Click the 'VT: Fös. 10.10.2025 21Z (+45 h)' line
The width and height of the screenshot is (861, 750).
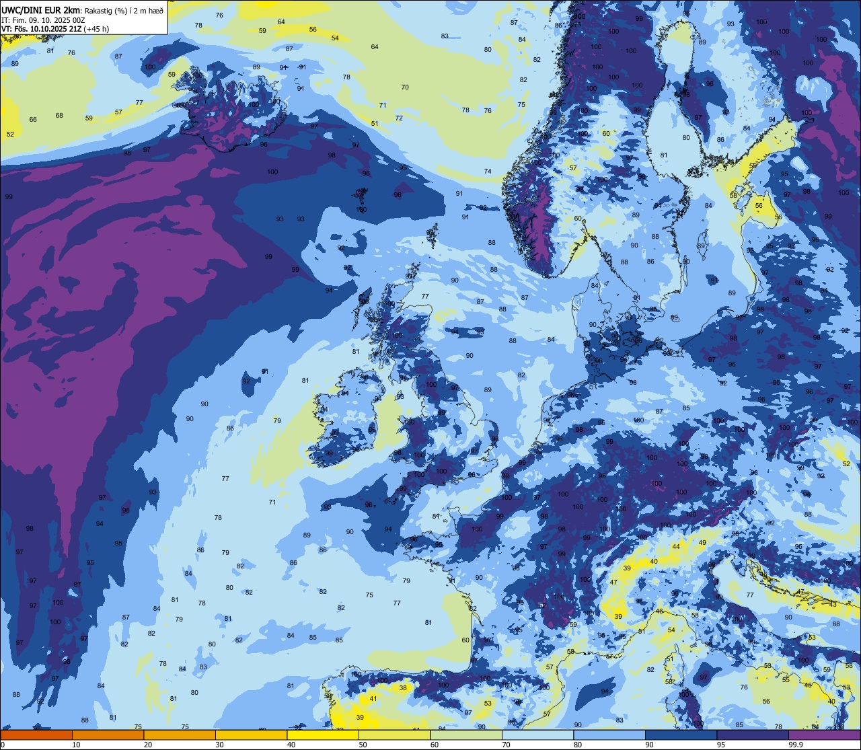(x=55, y=29)
